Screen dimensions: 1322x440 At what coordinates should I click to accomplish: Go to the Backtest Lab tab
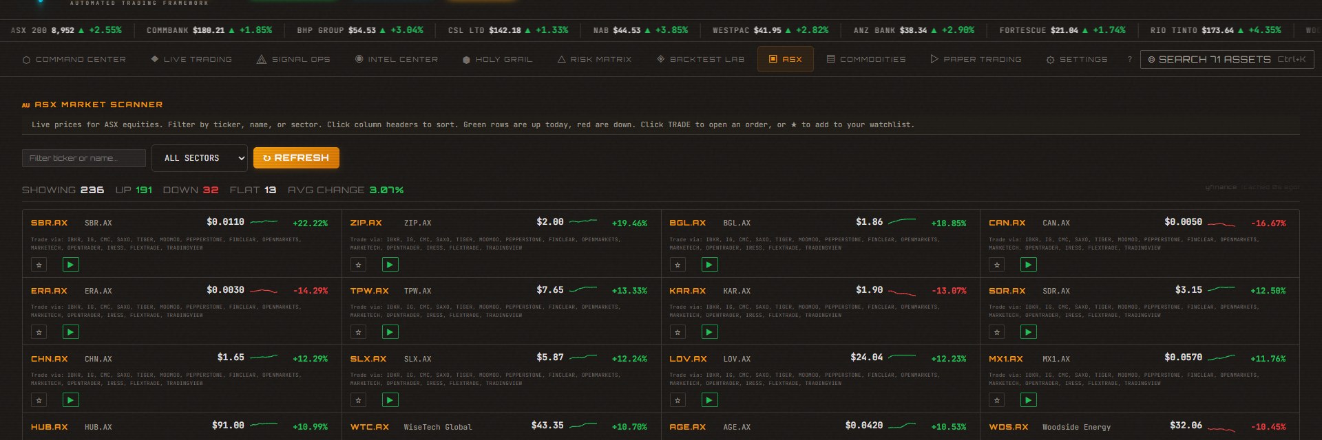click(700, 60)
